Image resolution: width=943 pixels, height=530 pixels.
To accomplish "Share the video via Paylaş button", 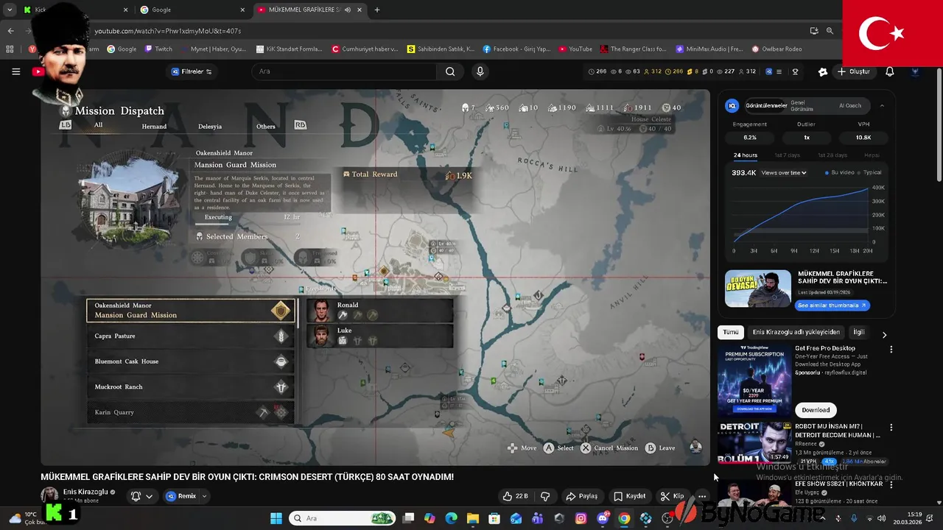I will (x=581, y=496).
